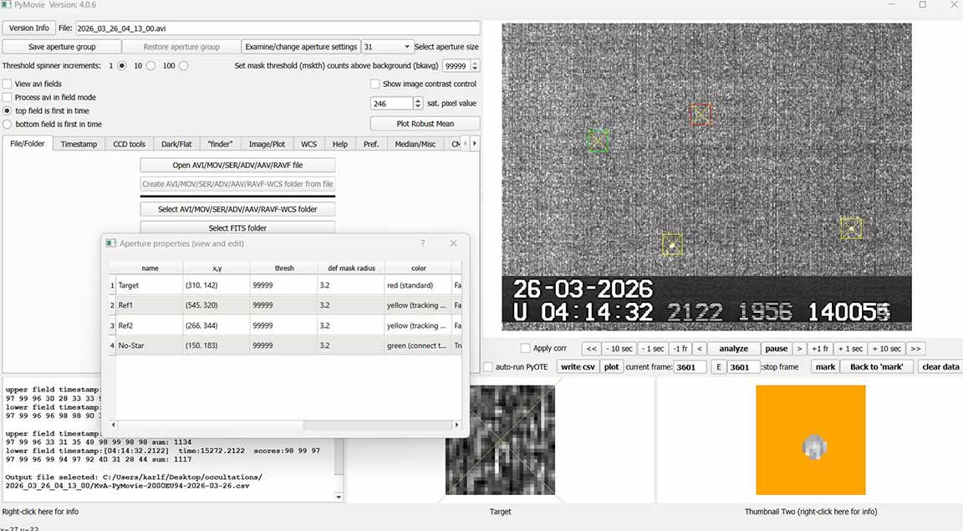Image resolution: width=963 pixels, height=531 pixels.
Task: Step back one frame with the < button
Action: (x=700, y=349)
